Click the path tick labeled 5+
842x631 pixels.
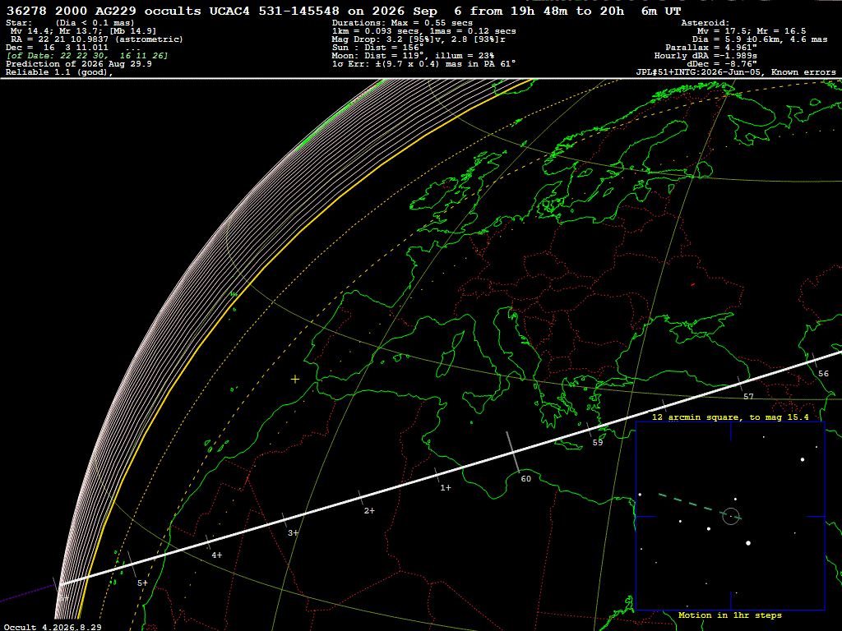142,583
